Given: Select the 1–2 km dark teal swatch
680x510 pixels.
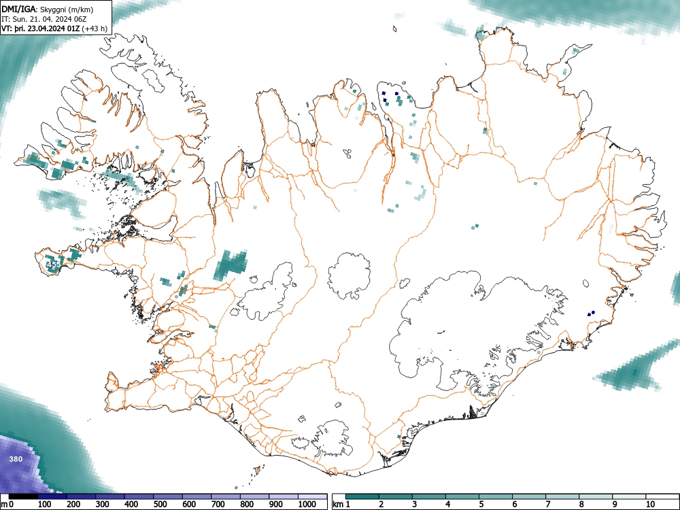Looking at the screenshot, I should point(362,496).
